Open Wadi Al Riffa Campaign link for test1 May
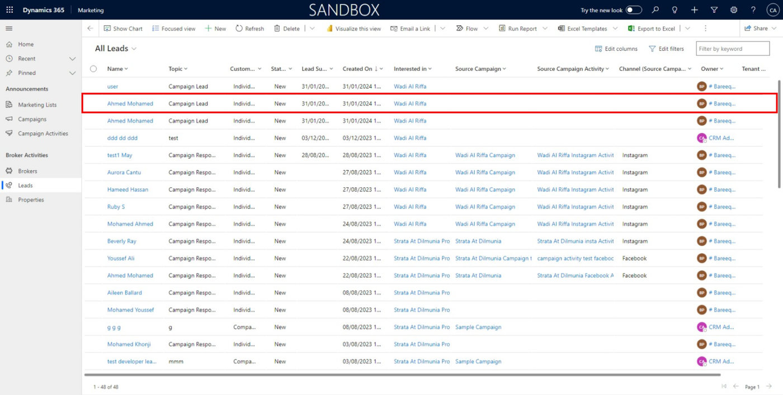This screenshot has width=783, height=395. pos(485,155)
